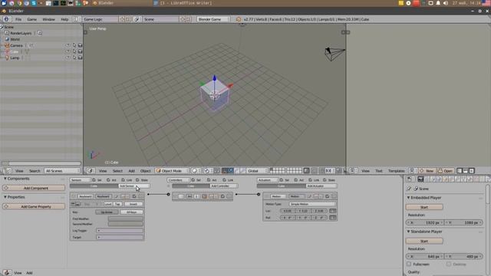The width and height of the screenshot is (491, 276).
Task: Open the Add Sensor dropdown
Action: (x=134, y=186)
